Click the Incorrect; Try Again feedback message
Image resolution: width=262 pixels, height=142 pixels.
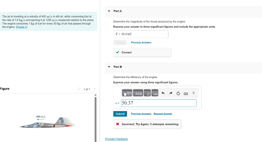coord(147,124)
